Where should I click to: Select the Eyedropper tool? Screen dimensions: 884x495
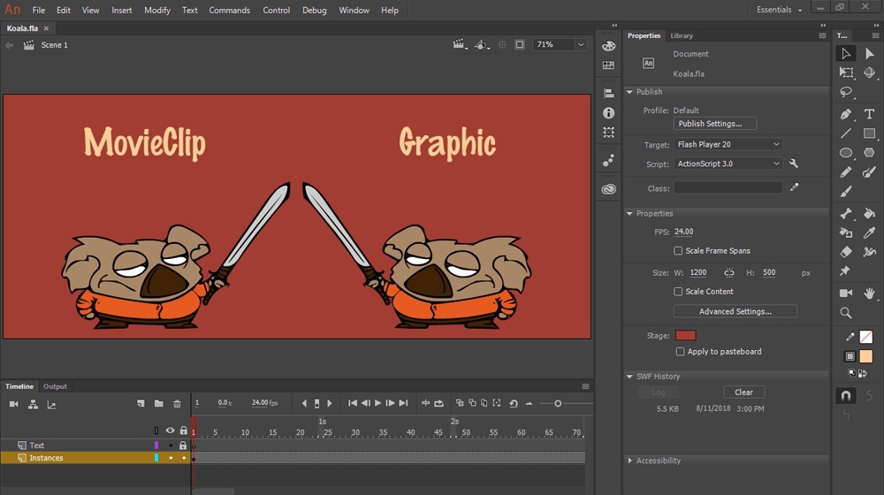point(869,232)
